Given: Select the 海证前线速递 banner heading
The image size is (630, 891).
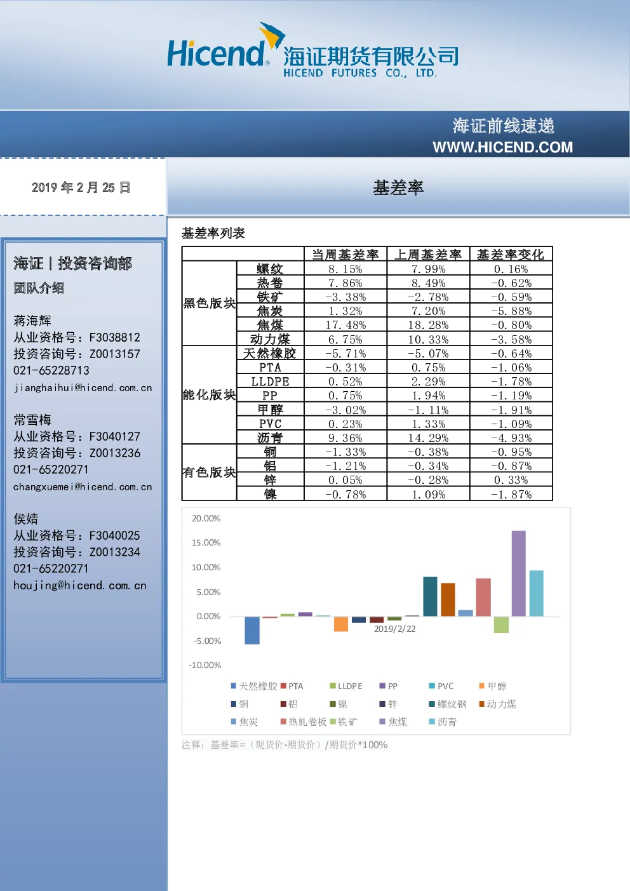Looking at the screenshot, I should point(504,126).
